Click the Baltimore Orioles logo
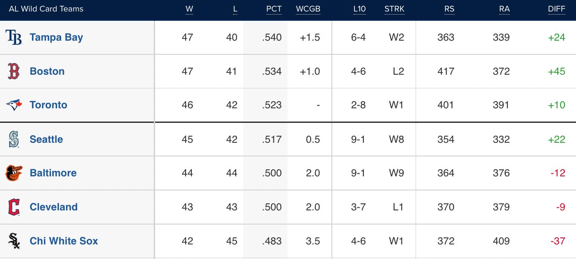 point(14,173)
